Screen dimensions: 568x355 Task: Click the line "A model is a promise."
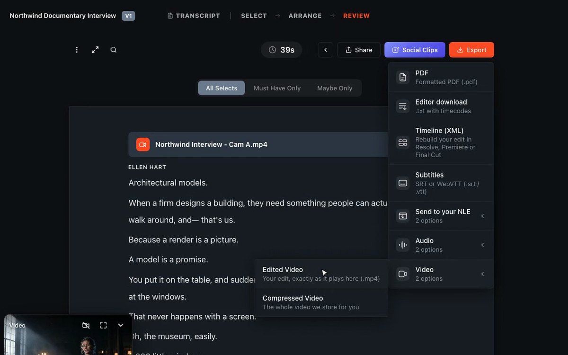168,259
